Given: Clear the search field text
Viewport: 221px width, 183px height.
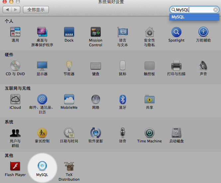Looking at the screenshot, I should click(216, 10).
